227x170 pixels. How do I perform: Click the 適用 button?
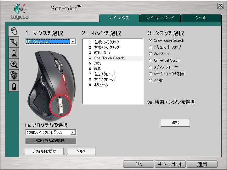click(202, 164)
